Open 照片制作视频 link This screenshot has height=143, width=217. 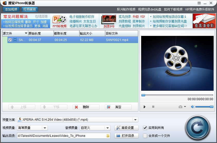126,9
